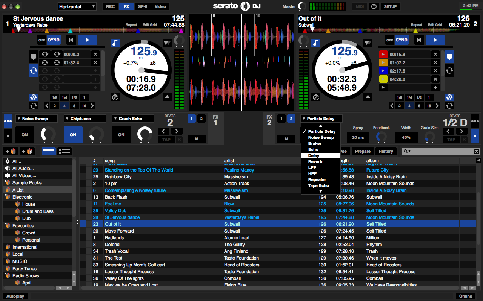
Task: Choose Delay from effect list
Action: [x=321, y=155]
